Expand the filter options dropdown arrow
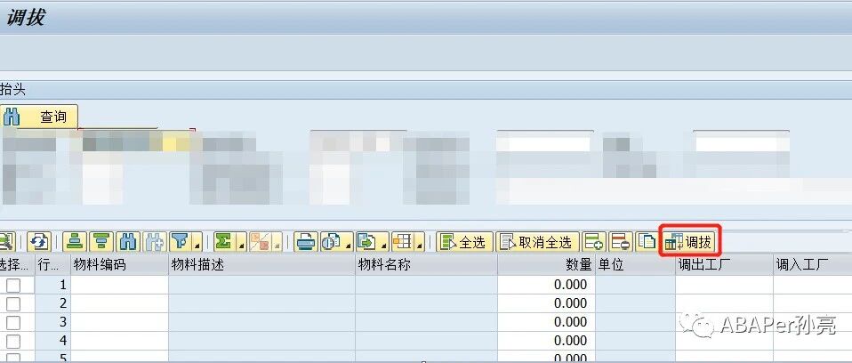This screenshot has width=852, height=363. tap(197, 241)
